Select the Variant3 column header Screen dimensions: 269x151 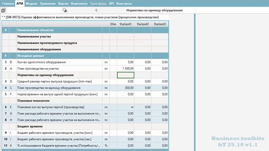(x=160, y=24)
